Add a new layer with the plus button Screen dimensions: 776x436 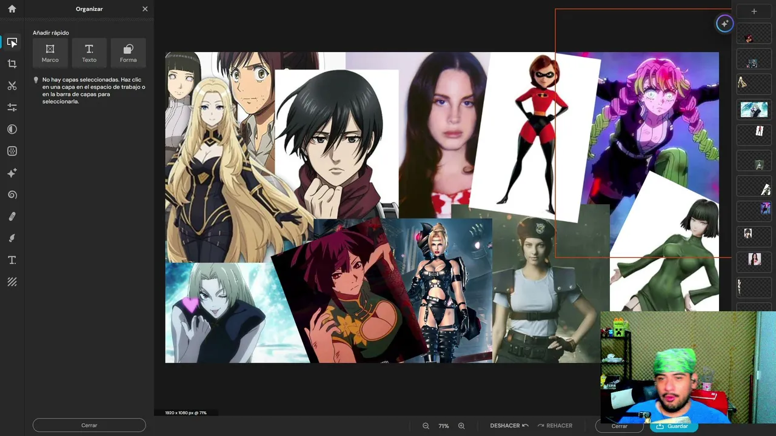754,12
